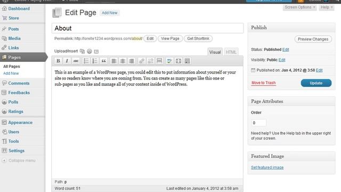Edit the published date
Viewport: 341px width, 192px height.
coord(319,70)
